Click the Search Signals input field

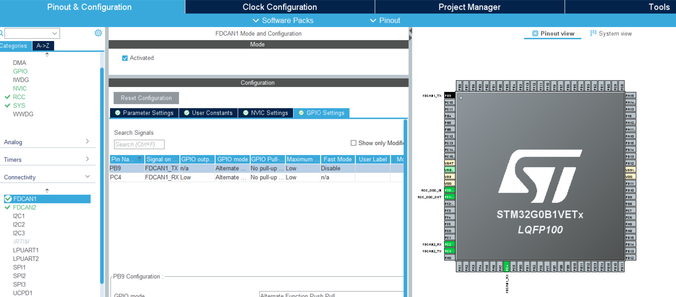139,144
